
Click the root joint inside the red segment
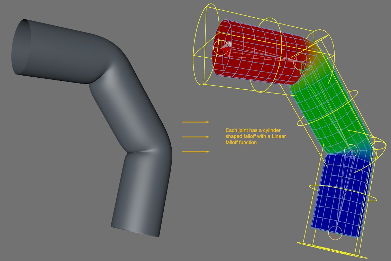(223, 48)
